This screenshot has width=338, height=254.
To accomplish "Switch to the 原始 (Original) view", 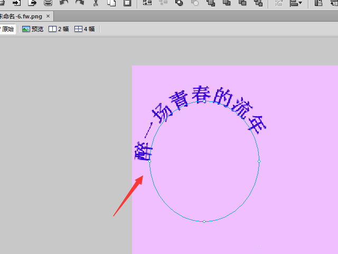I will pyautogui.click(x=7, y=29).
